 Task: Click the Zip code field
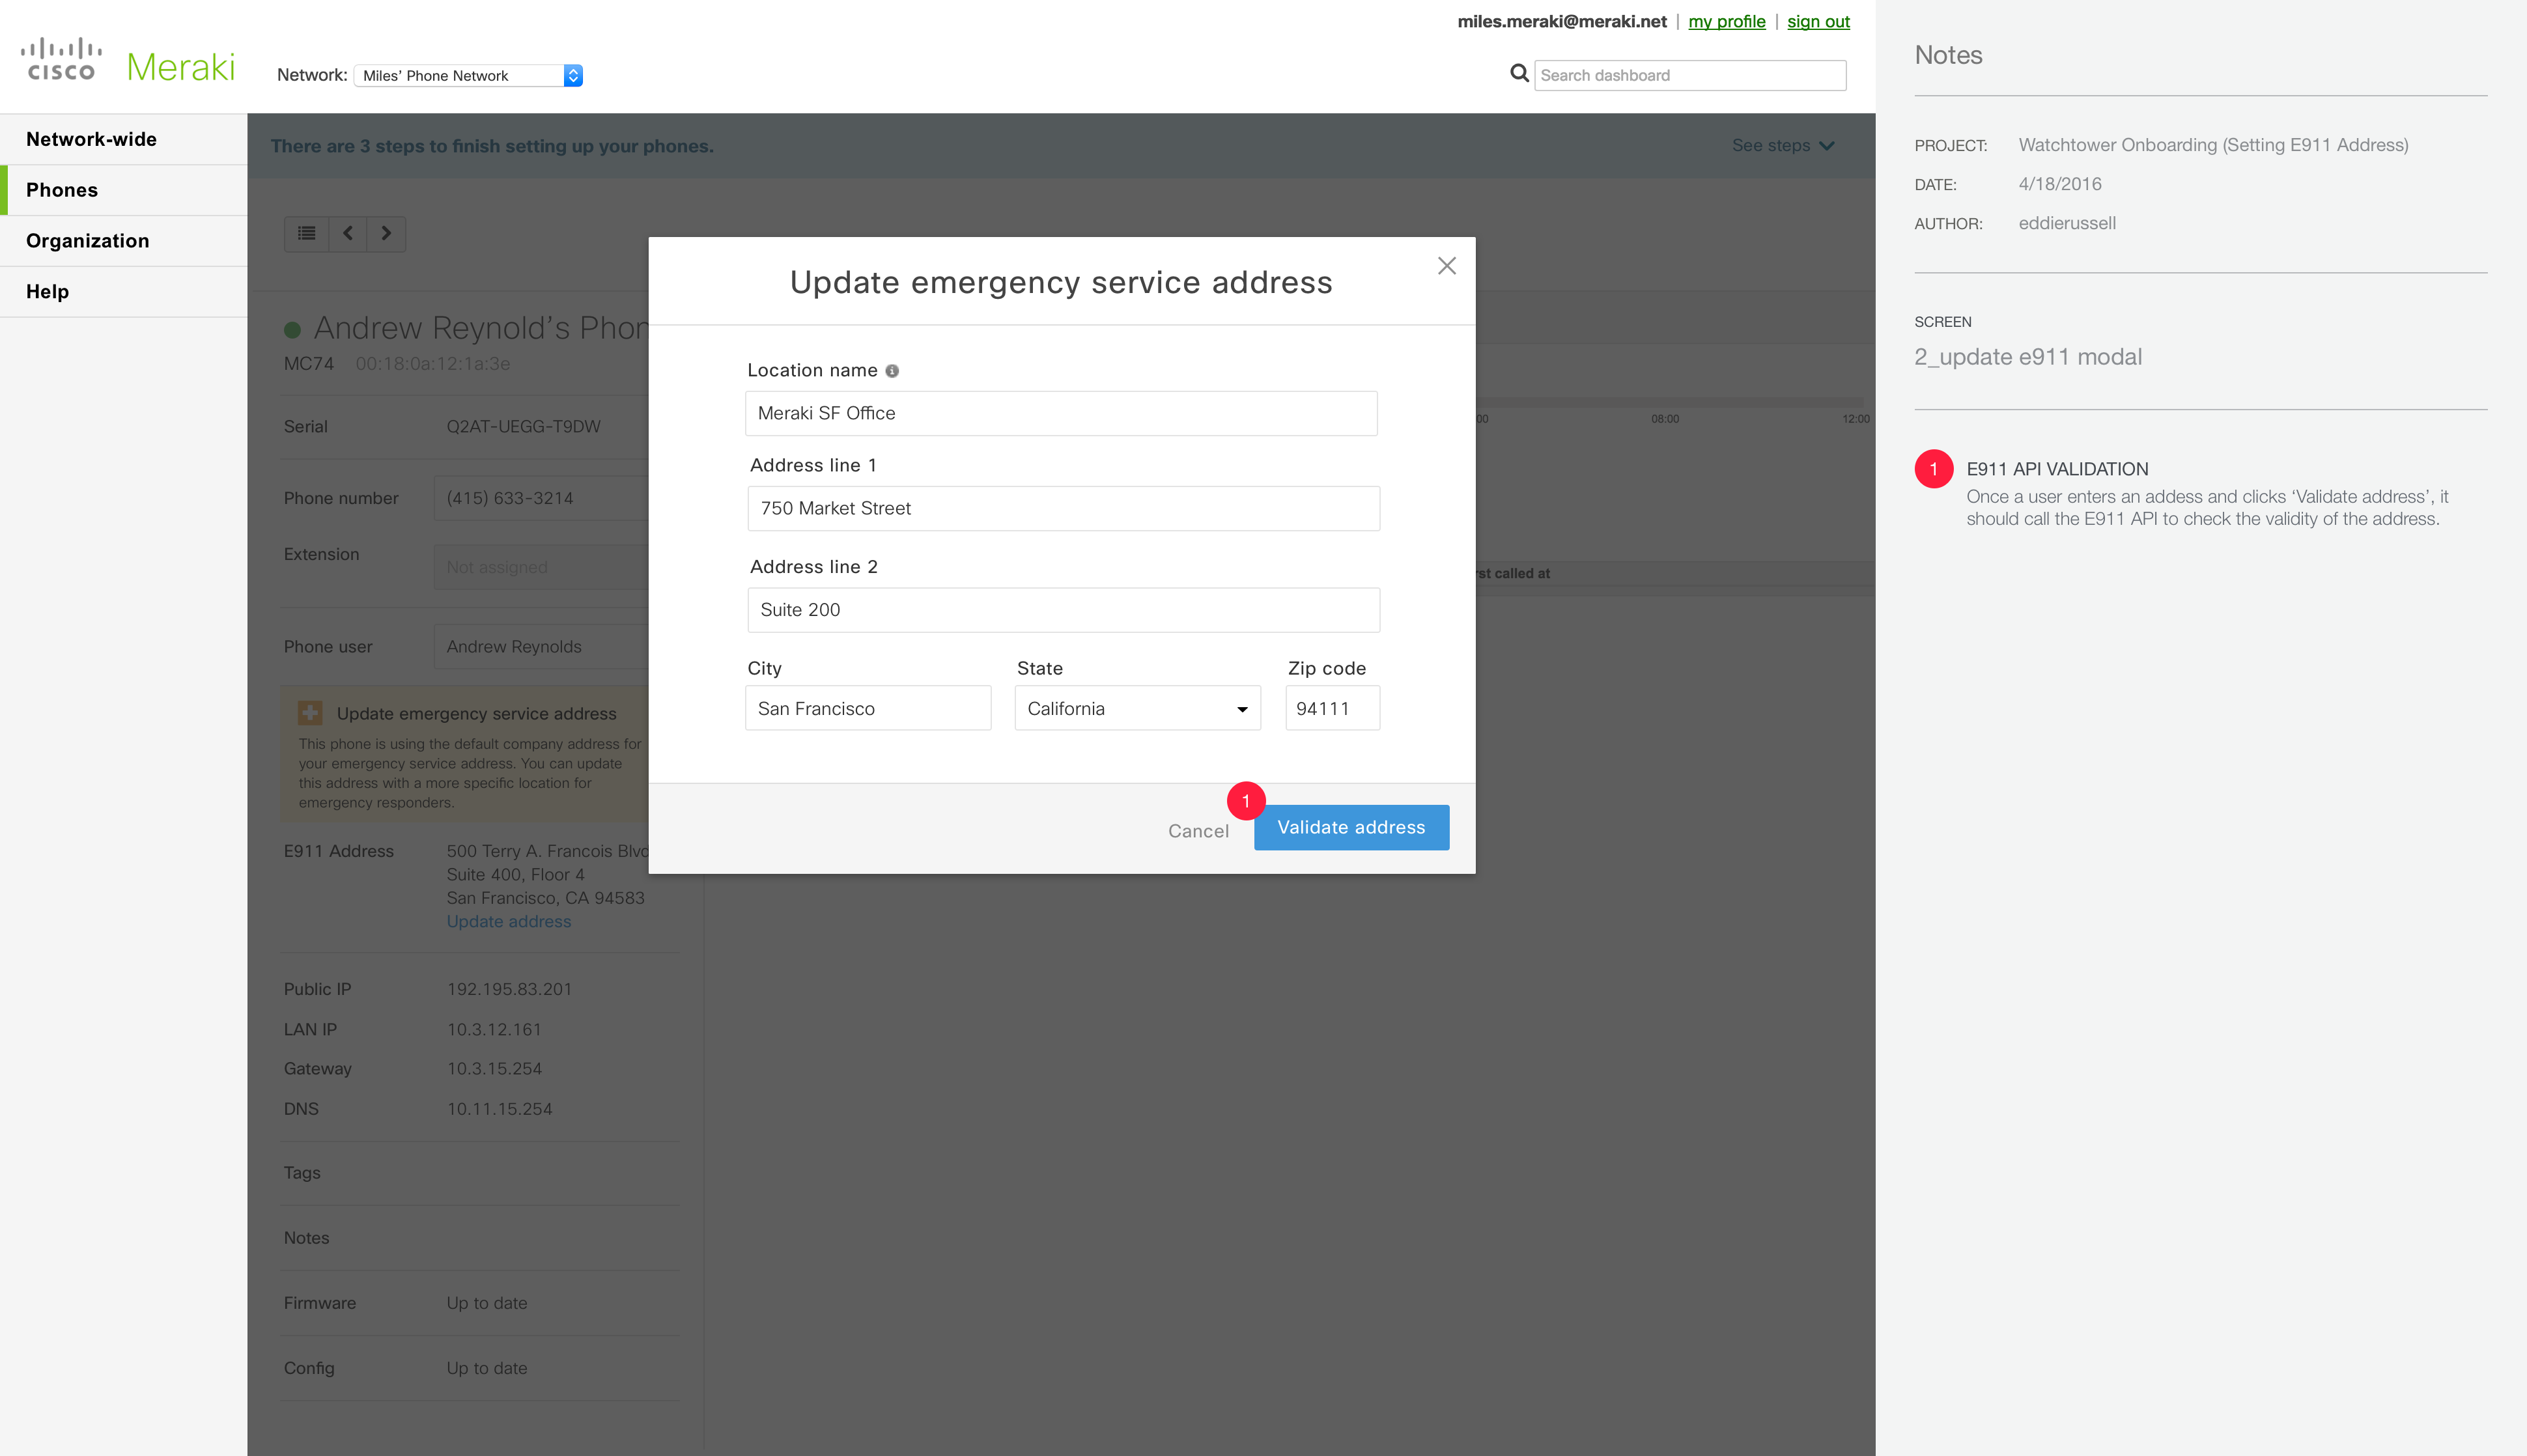[1332, 709]
